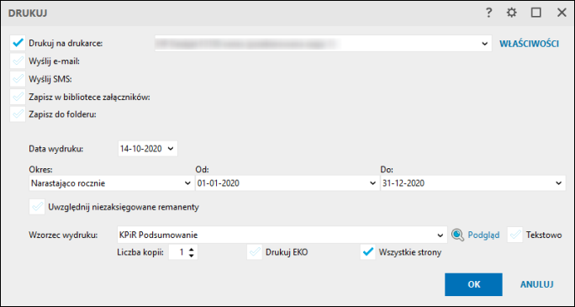This screenshot has height=307, width=575.
Task: Uncheck Drukuj na drukarce checkbox
Action: pos(18,43)
